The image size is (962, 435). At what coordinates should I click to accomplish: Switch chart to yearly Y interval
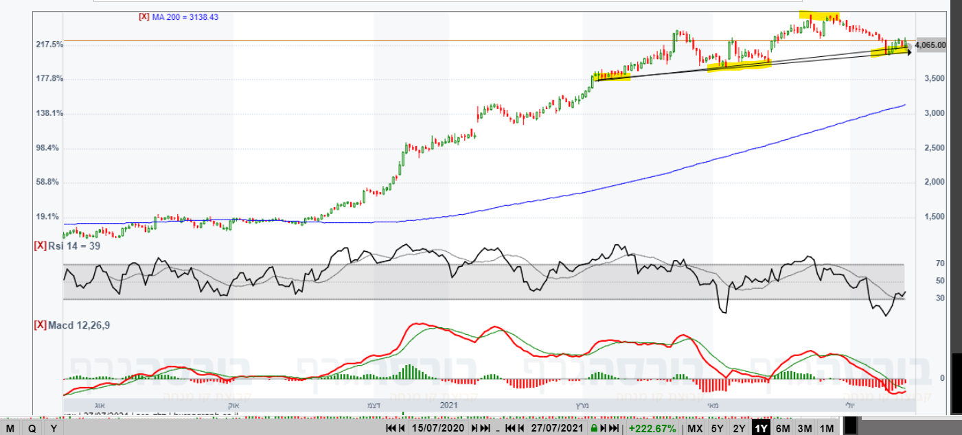(54, 428)
